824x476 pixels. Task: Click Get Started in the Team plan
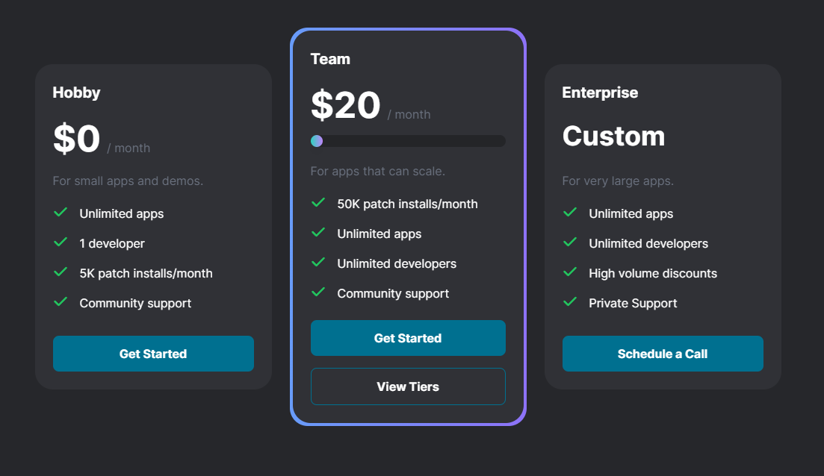[x=408, y=338]
